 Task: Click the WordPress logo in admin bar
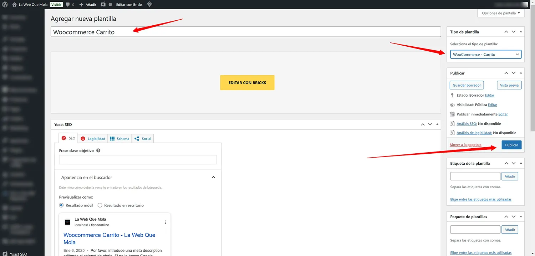point(5,5)
